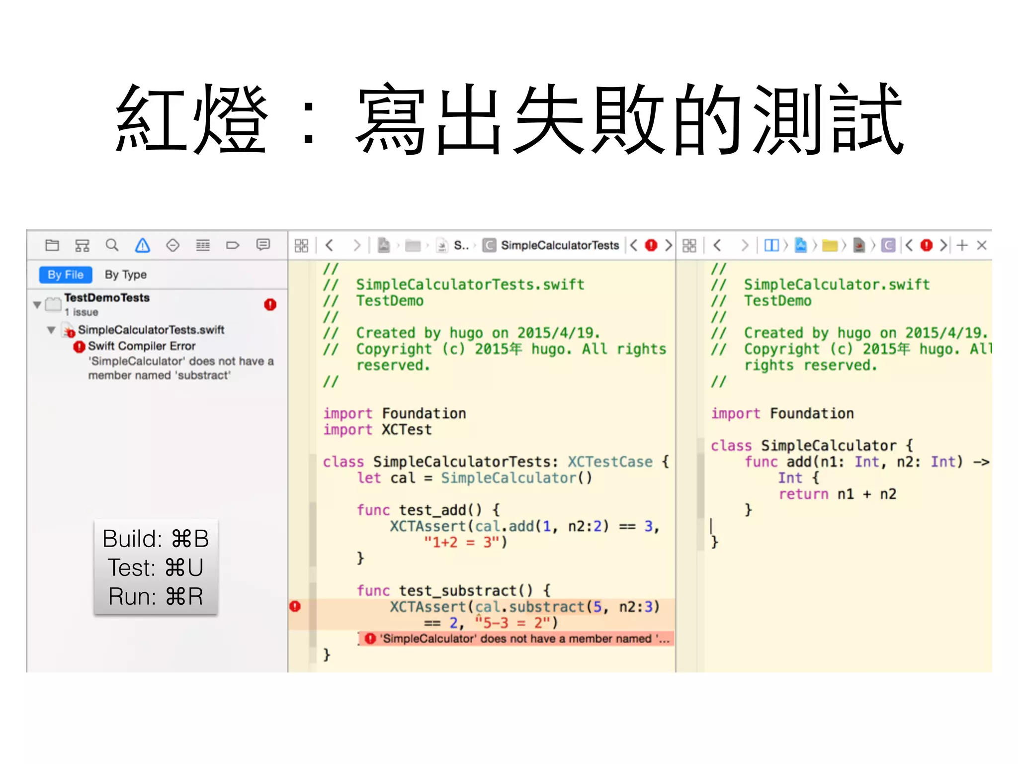
Task: Open related items grid in right editor
Action: pos(689,245)
